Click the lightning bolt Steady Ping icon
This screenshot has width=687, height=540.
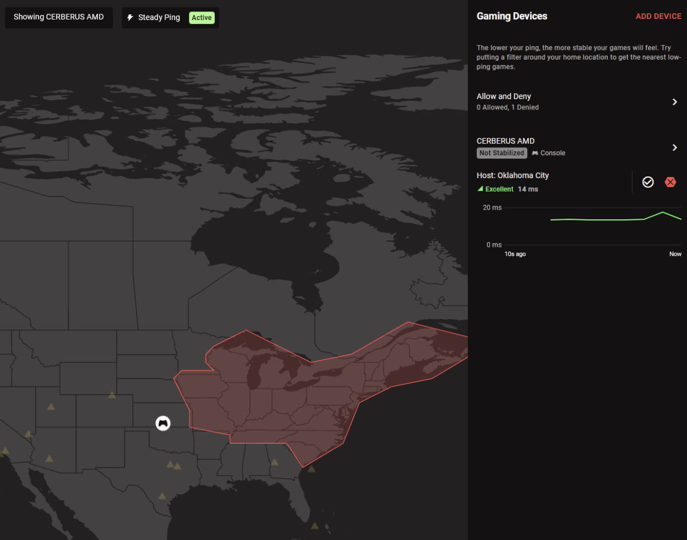pyautogui.click(x=131, y=18)
